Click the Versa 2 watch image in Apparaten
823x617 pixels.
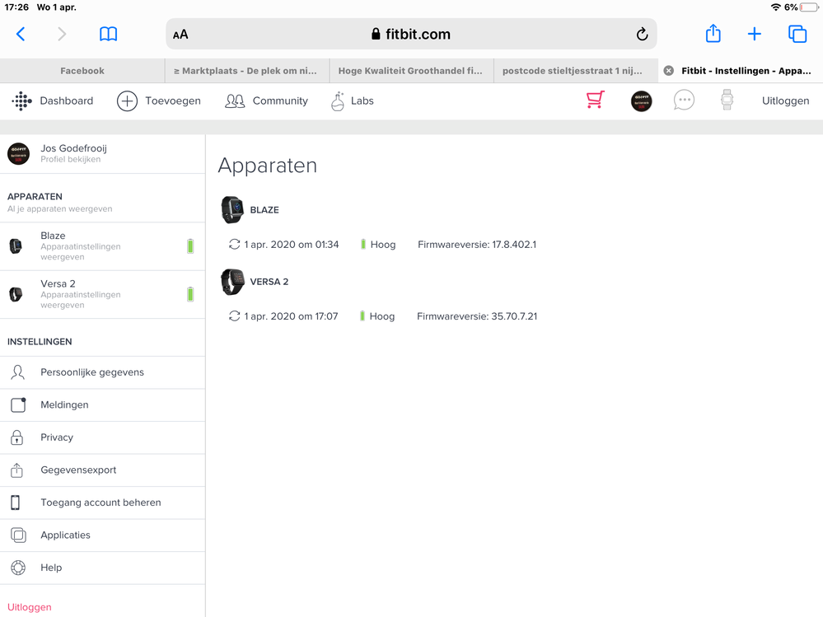(232, 282)
